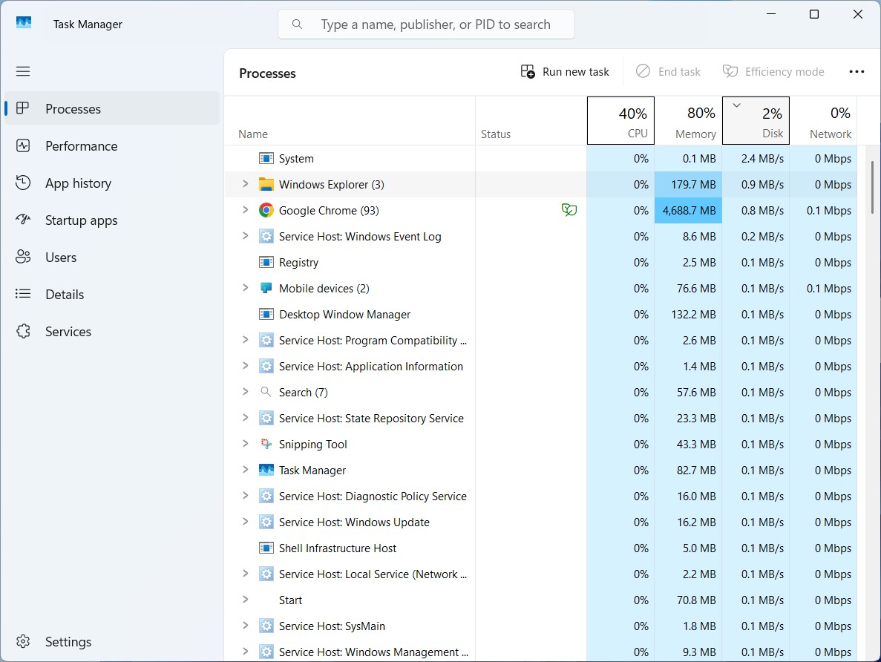This screenshot has height=662, width=881.
Task: Expand the Search process group
Action: [246, 392]
